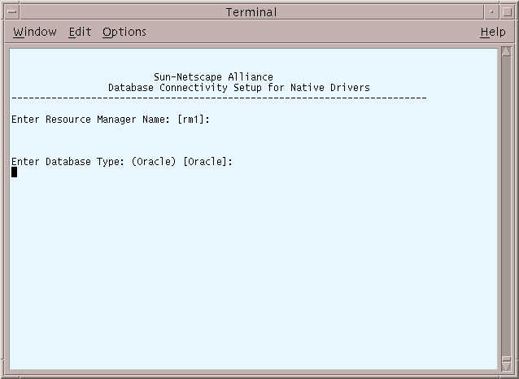Click the 'Enter Resource Manager Name: [rm1]:' line

pos(111,120)
